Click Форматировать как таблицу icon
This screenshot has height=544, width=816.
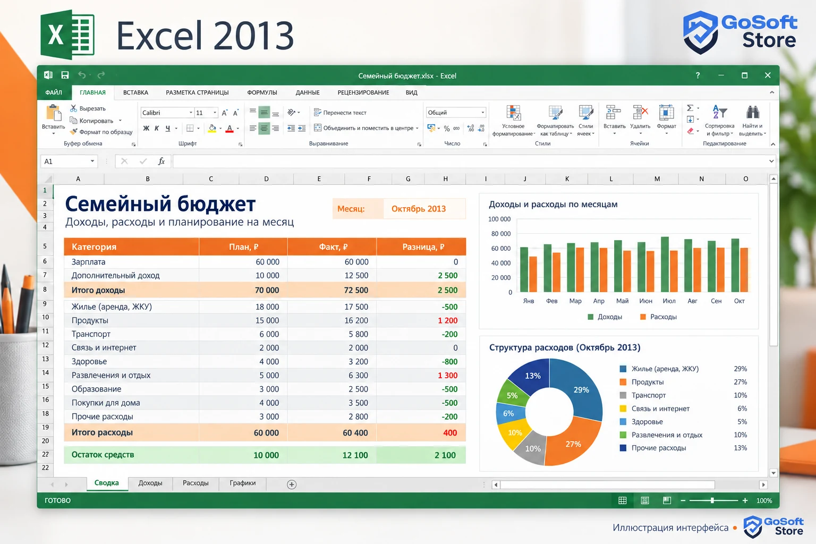pyautogui.click(x=555, y=113)
